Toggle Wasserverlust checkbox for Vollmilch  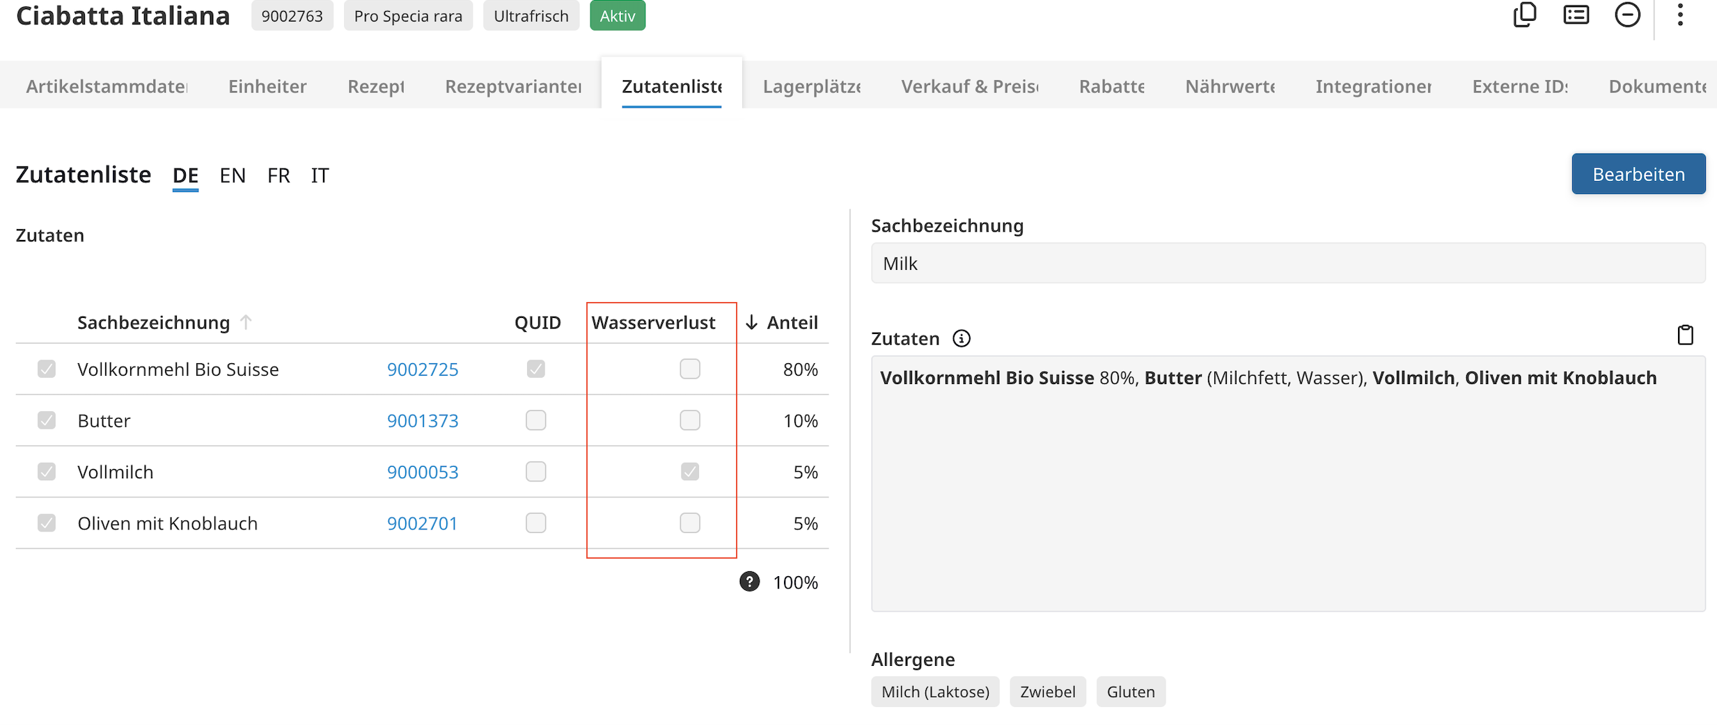(x=689, y=472)
